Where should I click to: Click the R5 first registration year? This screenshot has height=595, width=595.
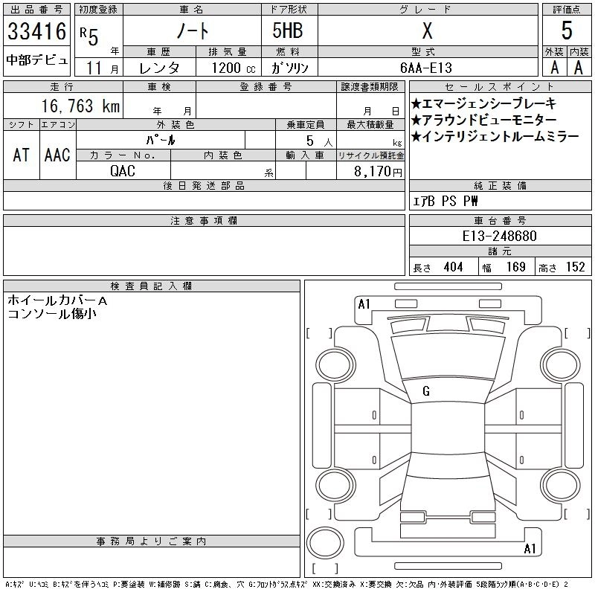click(x=89, y=36)
